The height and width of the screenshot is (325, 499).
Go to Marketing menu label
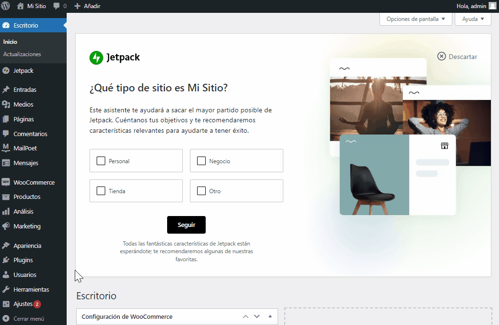point(27,226)
